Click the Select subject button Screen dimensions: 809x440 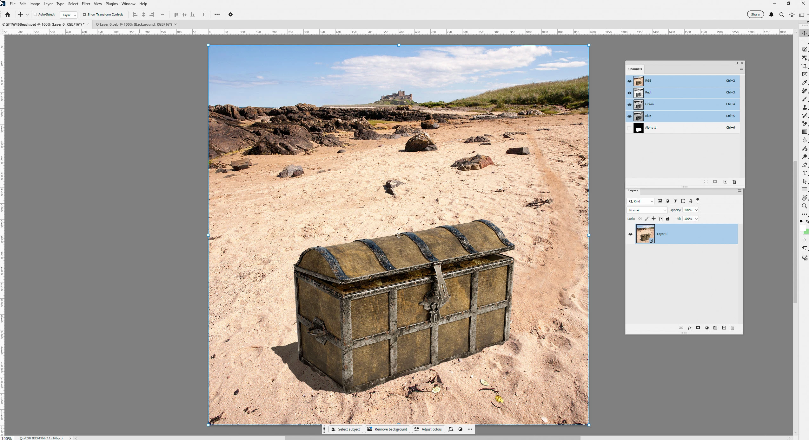click(345, 429)
